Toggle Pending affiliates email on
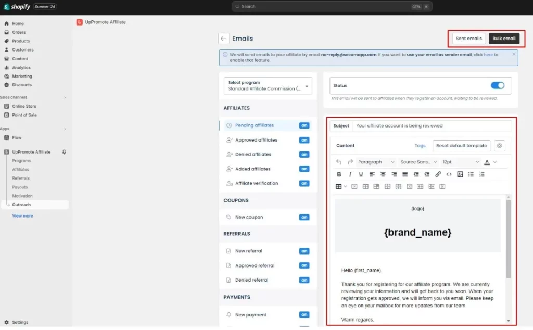The image size is (533, 330). point(304,125)
